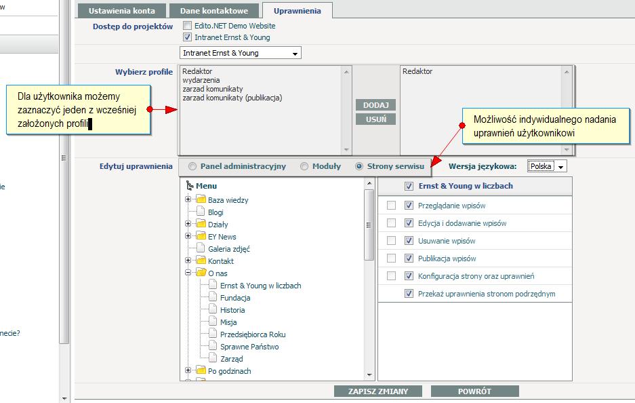The image size is (635, 403).
Task: Click the Misja page icon
Action: point(213,321)
